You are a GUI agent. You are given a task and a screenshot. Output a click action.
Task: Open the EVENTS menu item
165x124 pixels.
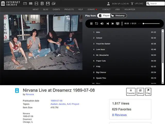(x=56, y=10)
